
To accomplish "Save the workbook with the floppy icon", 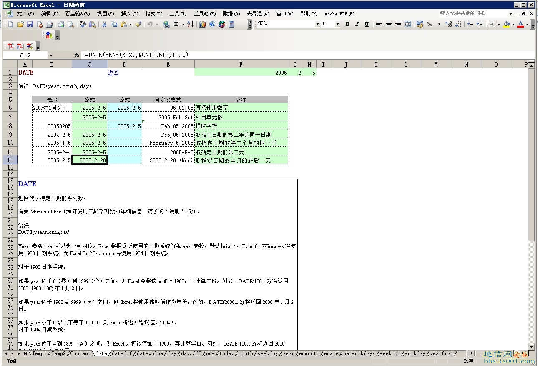I will coord(30,24).
